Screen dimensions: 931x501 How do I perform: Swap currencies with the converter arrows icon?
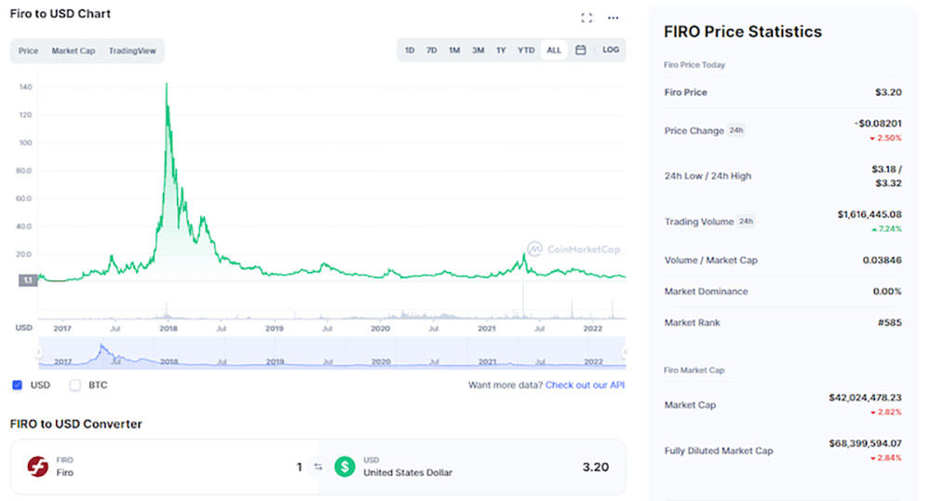318,467
